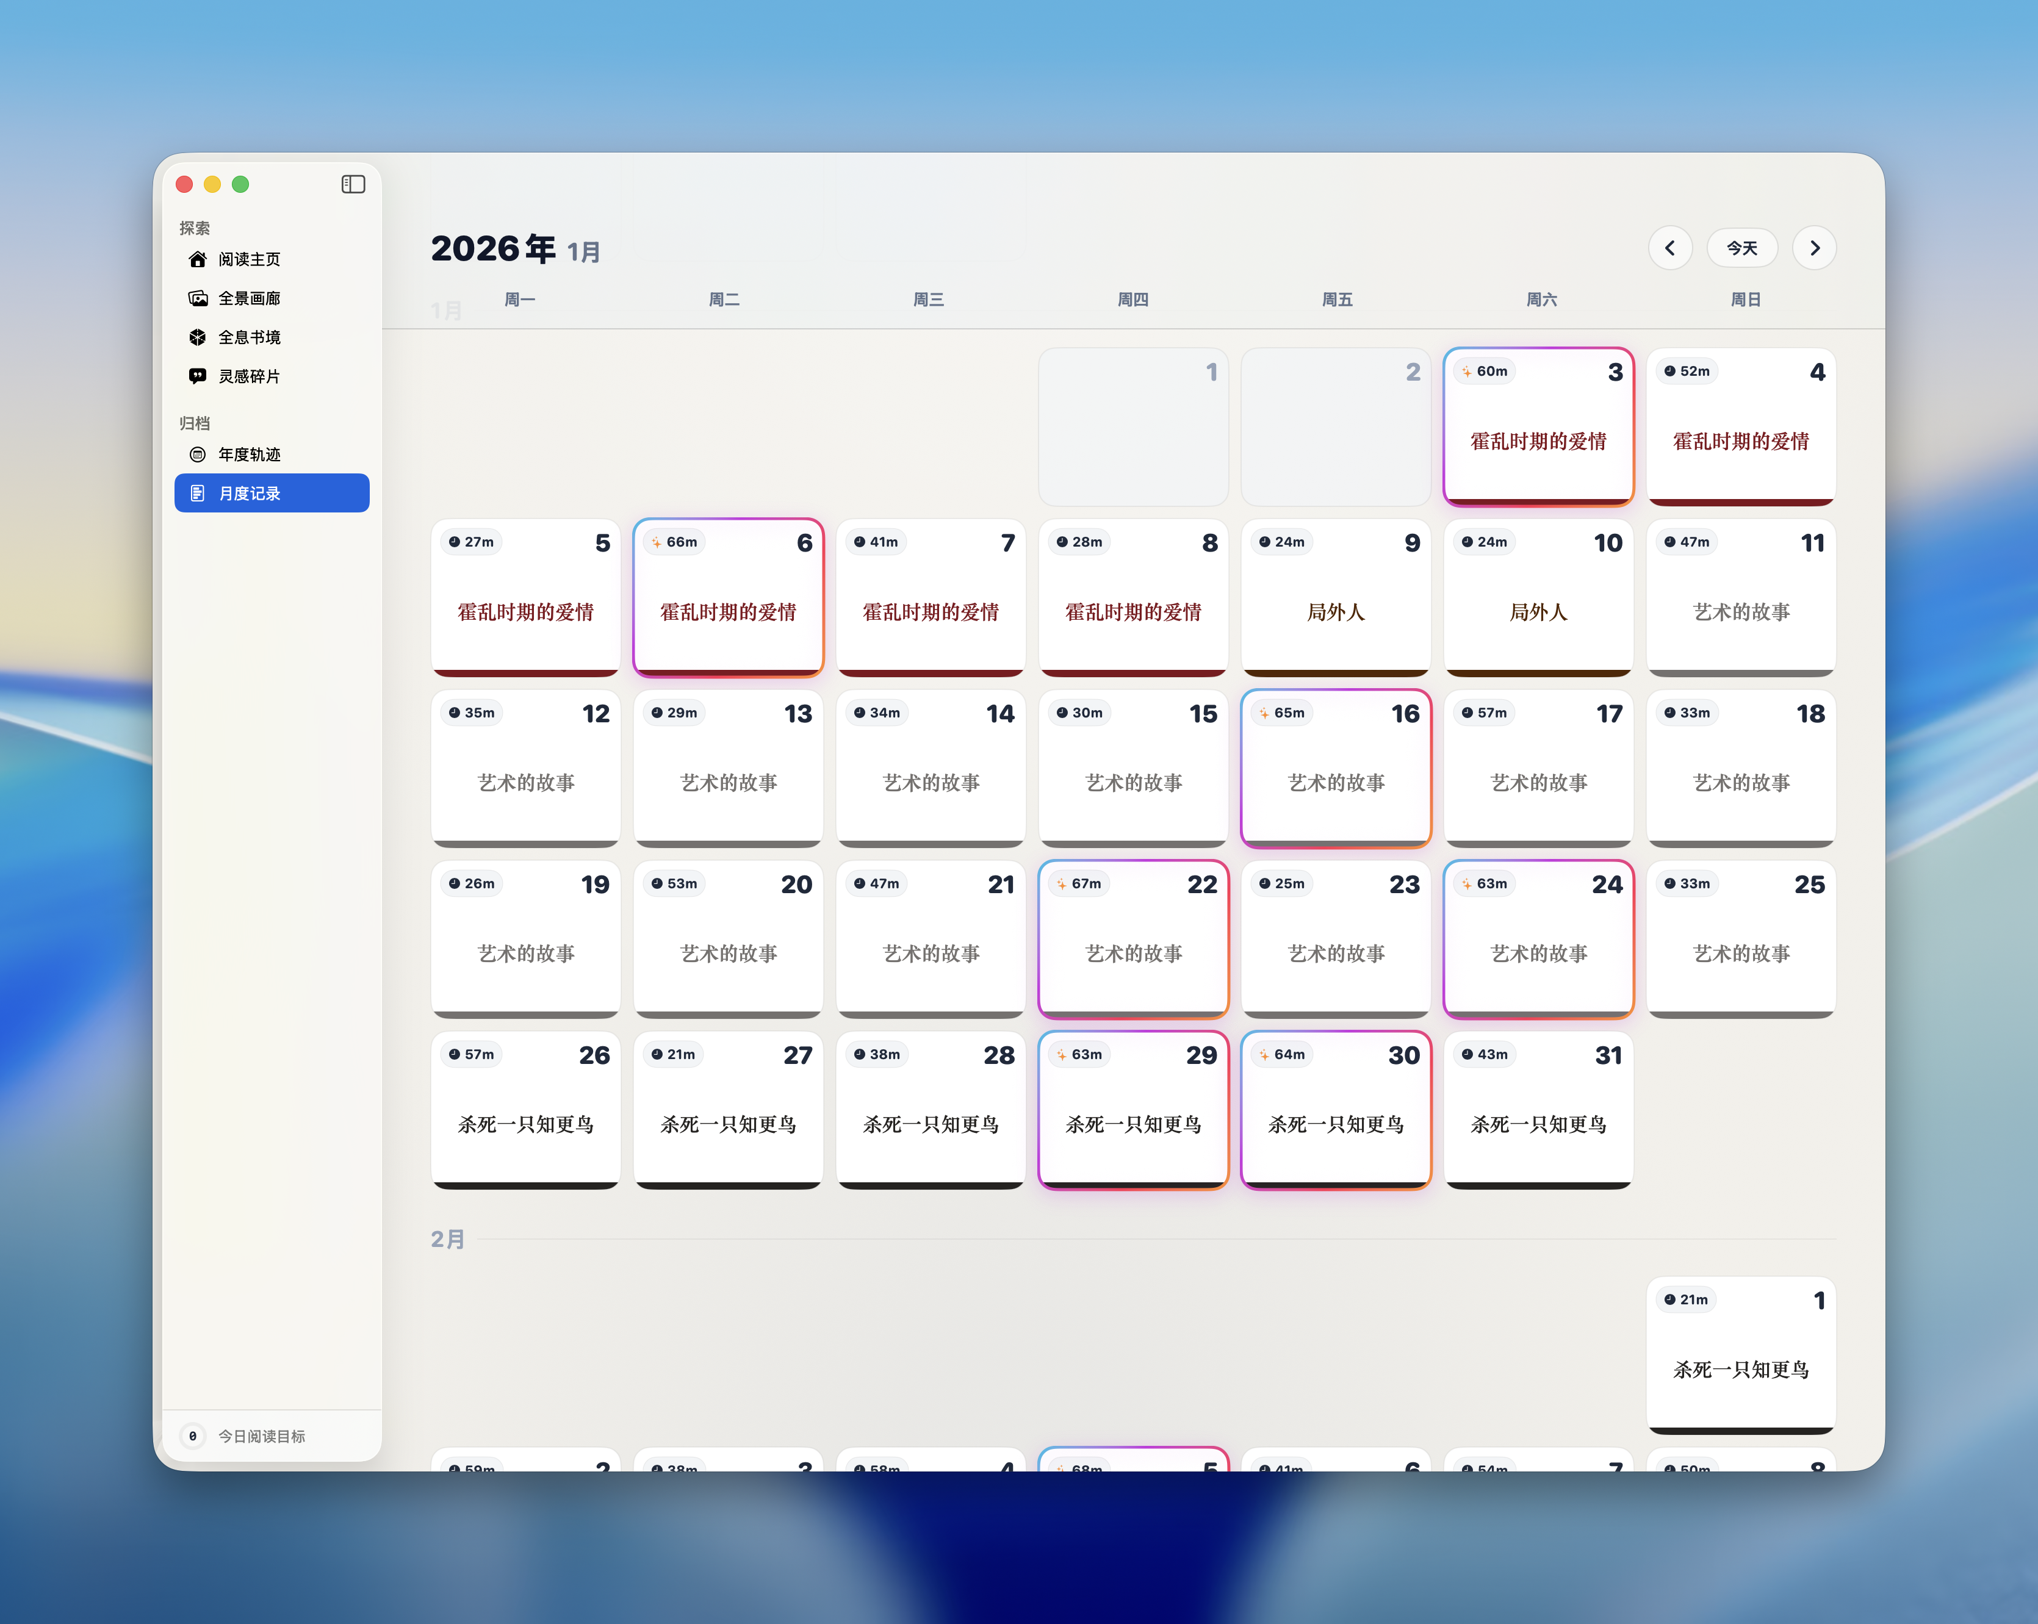Open January 21 card 艺术的故事

tap(931, 940)
